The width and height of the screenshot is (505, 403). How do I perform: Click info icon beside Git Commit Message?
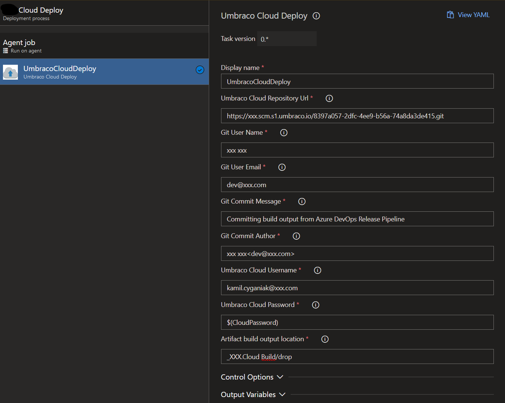[x=302, y=201]
